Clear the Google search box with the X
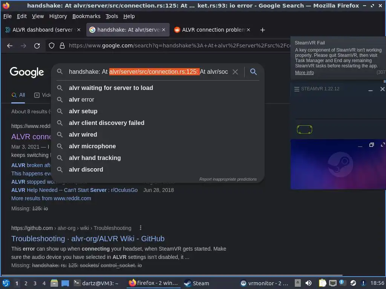The height and width of the screenshot is (289, 386). (x=235, y=72)
